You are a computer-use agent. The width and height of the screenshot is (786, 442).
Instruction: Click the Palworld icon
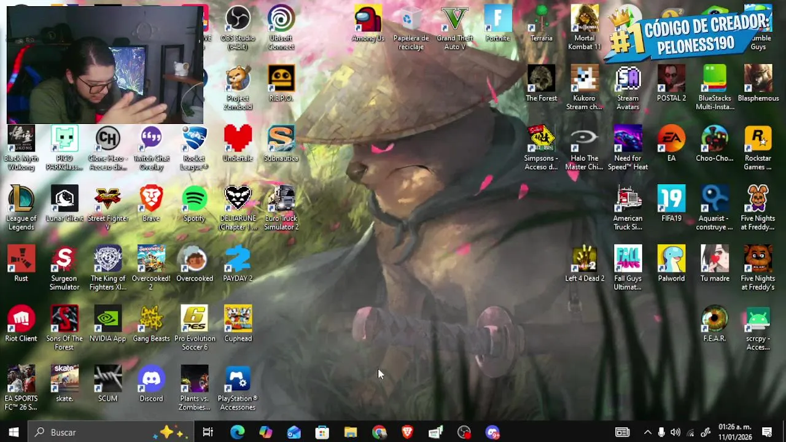[x=671, y=259]
